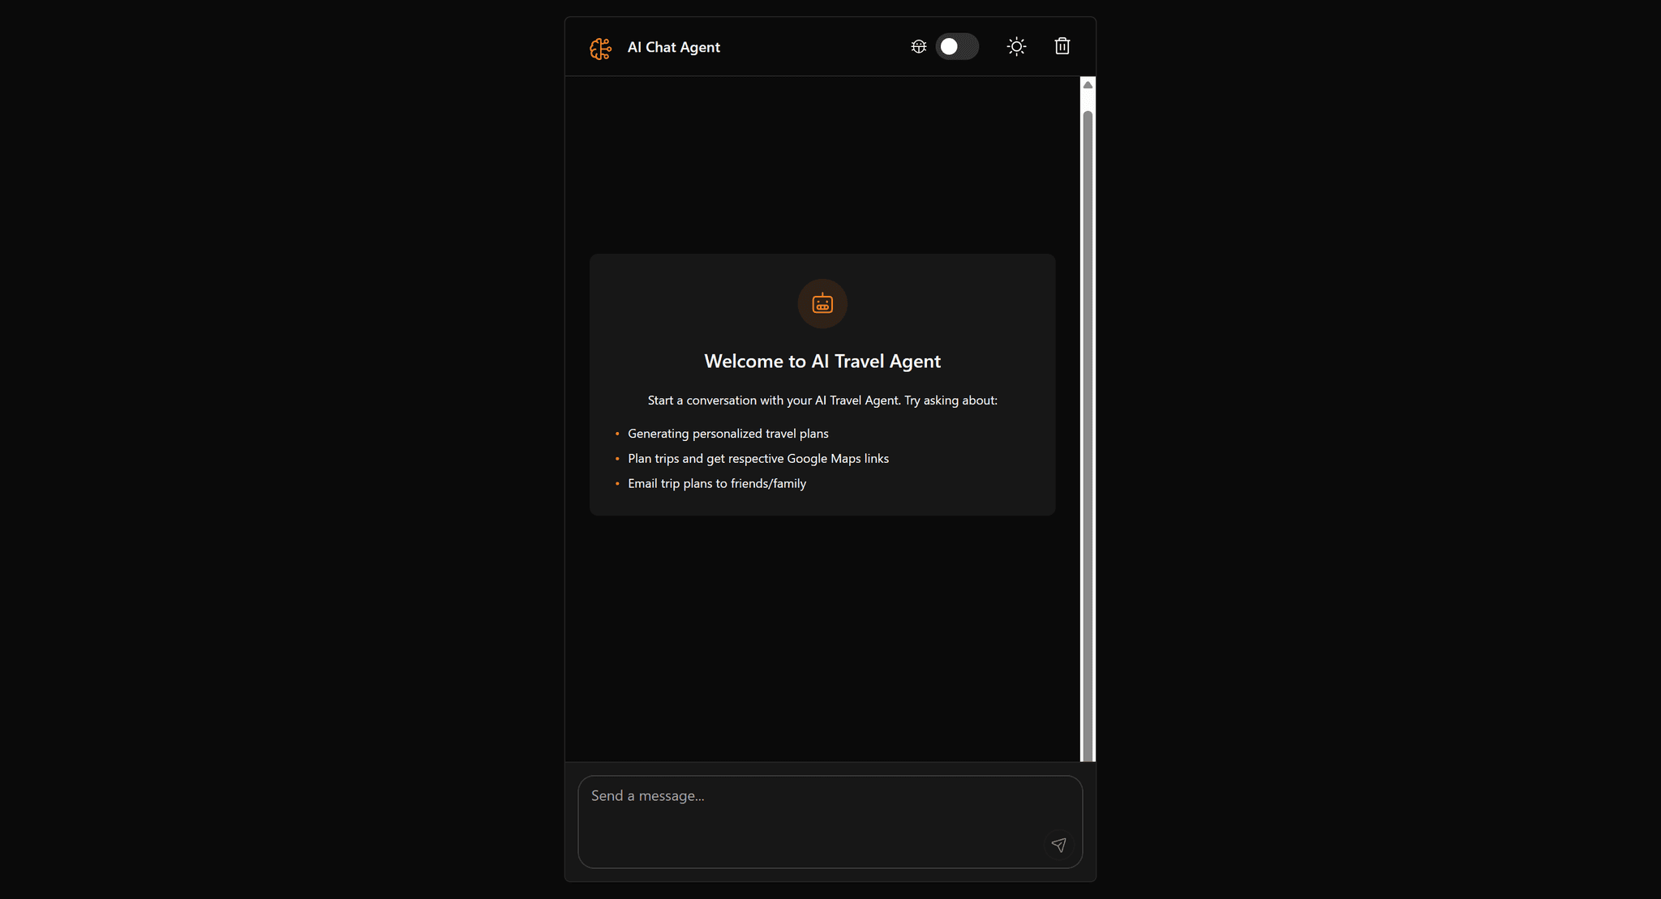
Task: Switch theme with the sun icon
Action: click(x=1016, y=47)
